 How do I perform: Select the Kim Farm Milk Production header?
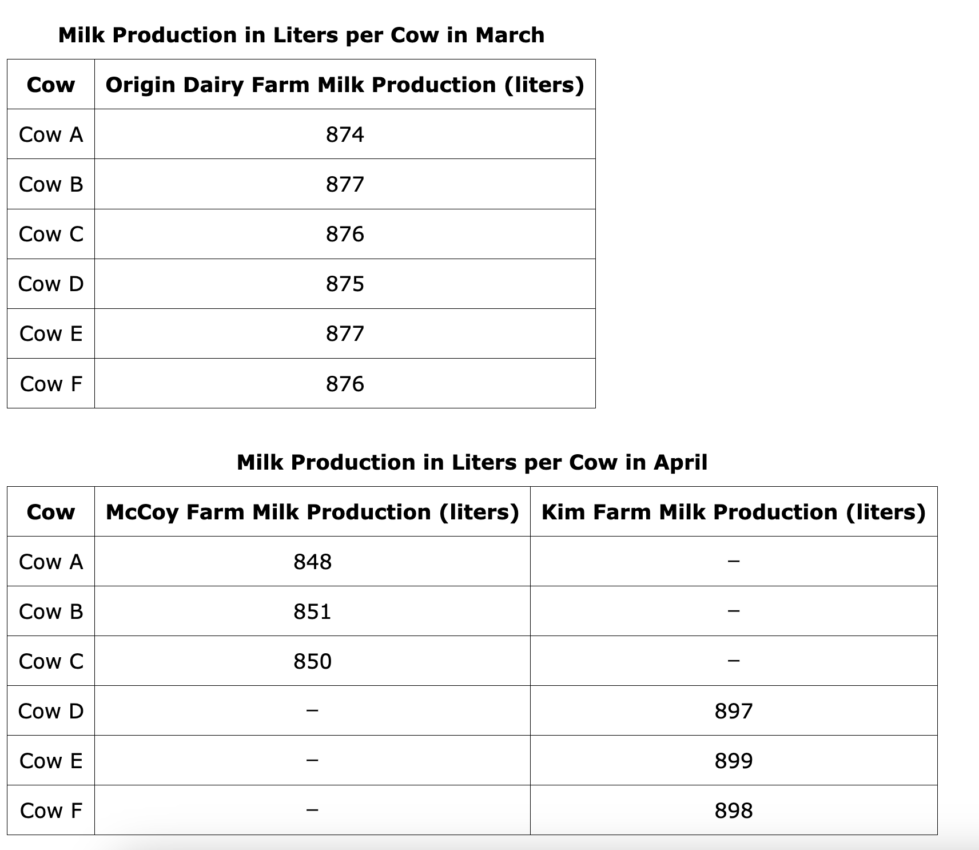[x=733, y=512]
